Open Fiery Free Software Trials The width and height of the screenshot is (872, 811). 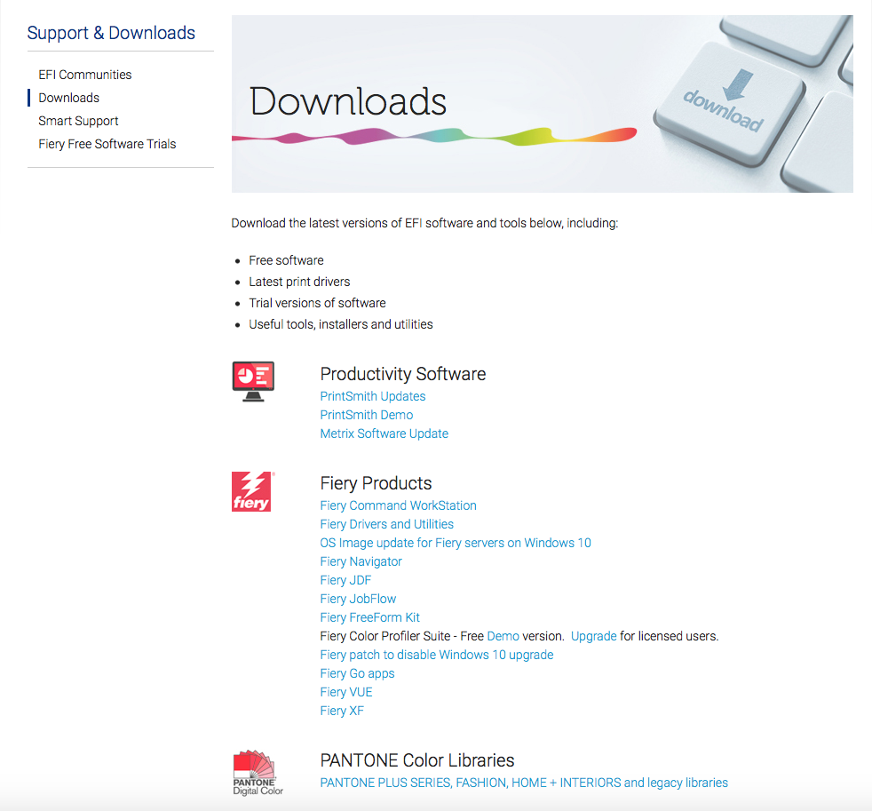[x=107, y=144]
